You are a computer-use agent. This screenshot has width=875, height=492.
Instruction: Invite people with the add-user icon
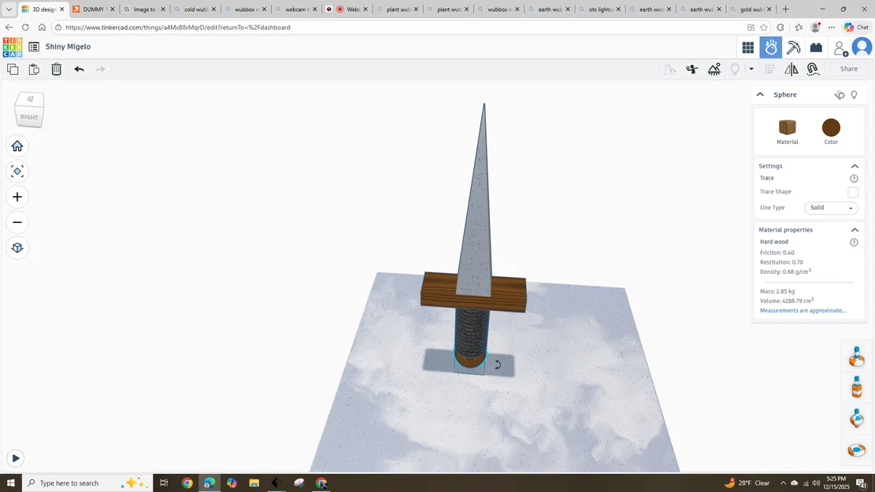click(x=840, y=48)
